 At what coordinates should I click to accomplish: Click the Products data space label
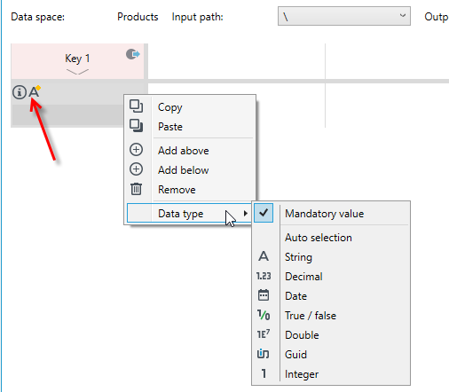coord(138,17)
